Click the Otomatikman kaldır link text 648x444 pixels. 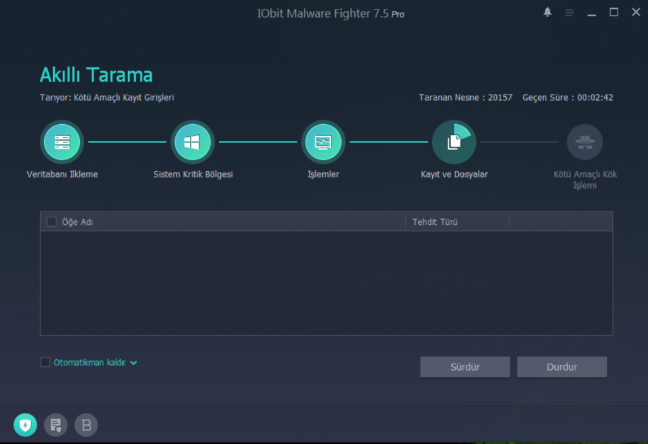90,362
